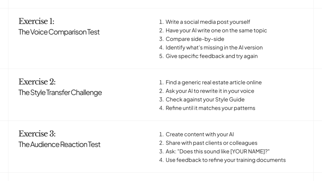Click the Exercise 2: heading
Viewport: 322px width, 181px height.
coord(37,82)
